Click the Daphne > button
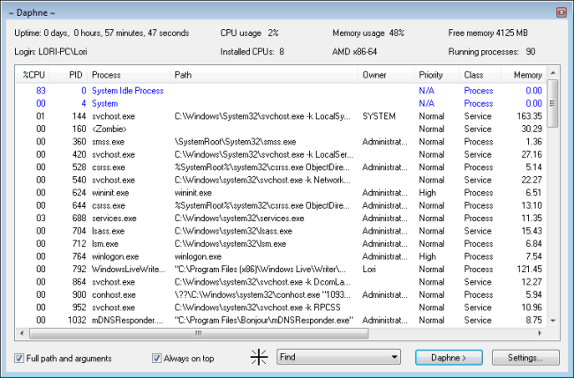Screen dimensions: 574x378 (x=449, y=358)
